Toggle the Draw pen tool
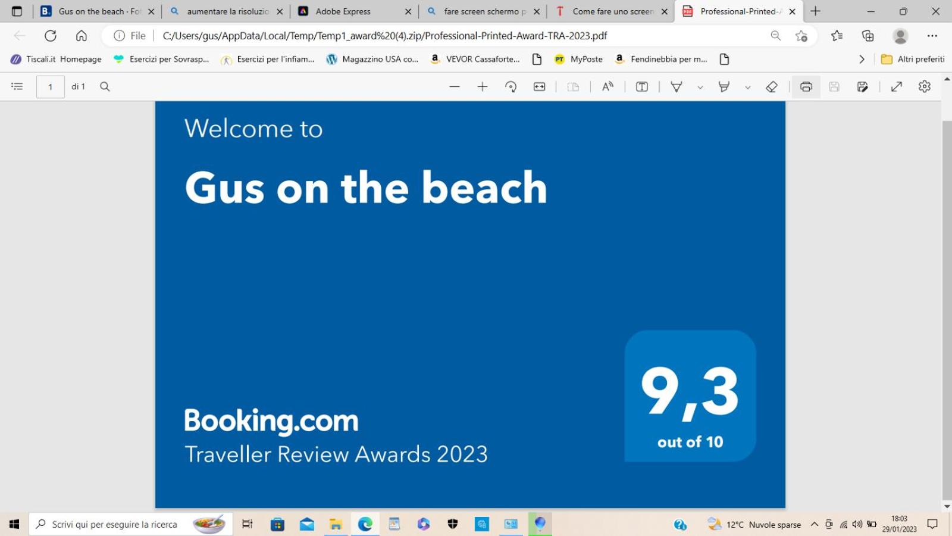The image size is (952, 536). coord(677,87)
